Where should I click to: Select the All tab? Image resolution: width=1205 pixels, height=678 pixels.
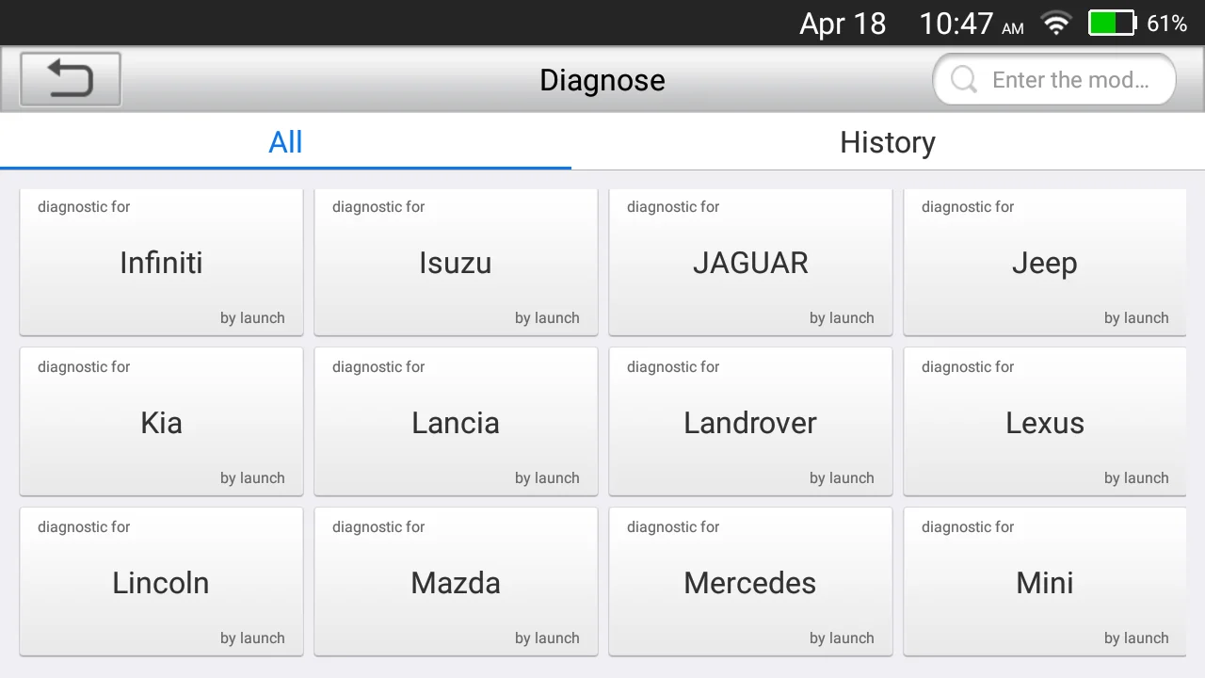285,142
